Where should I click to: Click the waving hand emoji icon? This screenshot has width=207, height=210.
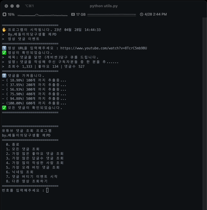pos(4,30)
